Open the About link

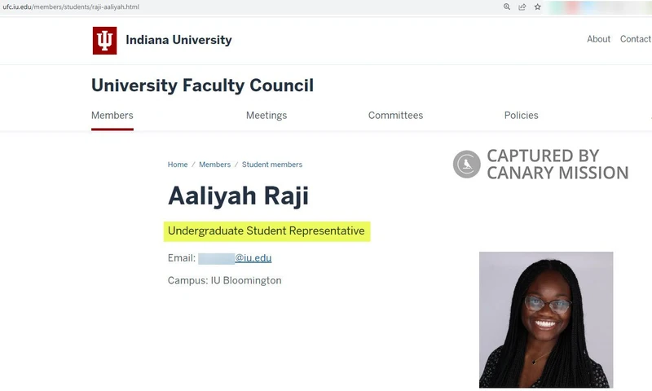[598, 39]
